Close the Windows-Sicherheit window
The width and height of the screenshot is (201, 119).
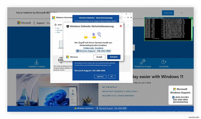pos(130,14)
